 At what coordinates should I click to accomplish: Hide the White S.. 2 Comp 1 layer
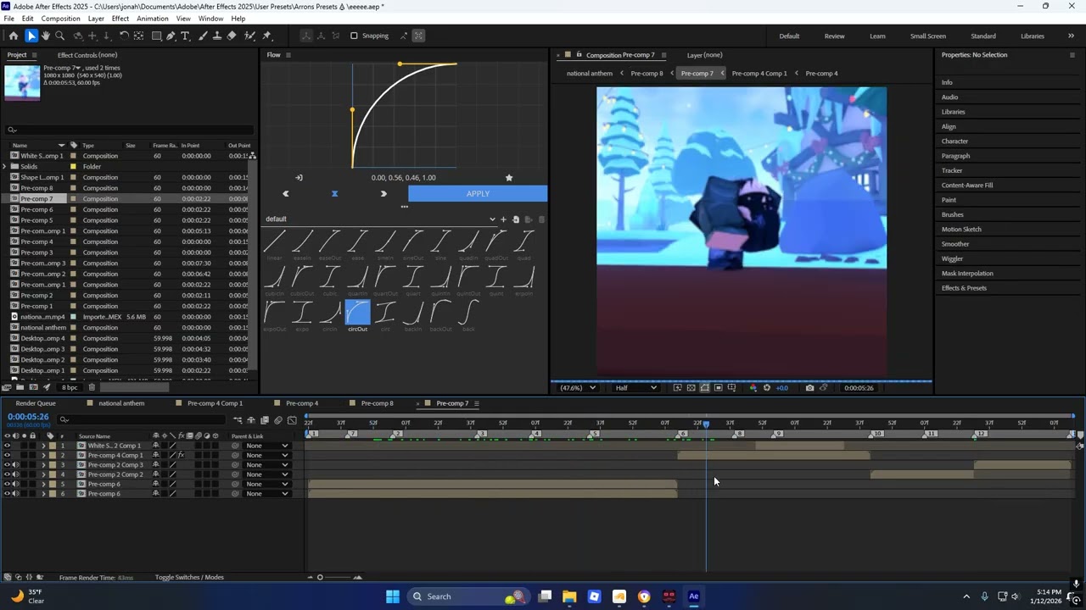8,446
